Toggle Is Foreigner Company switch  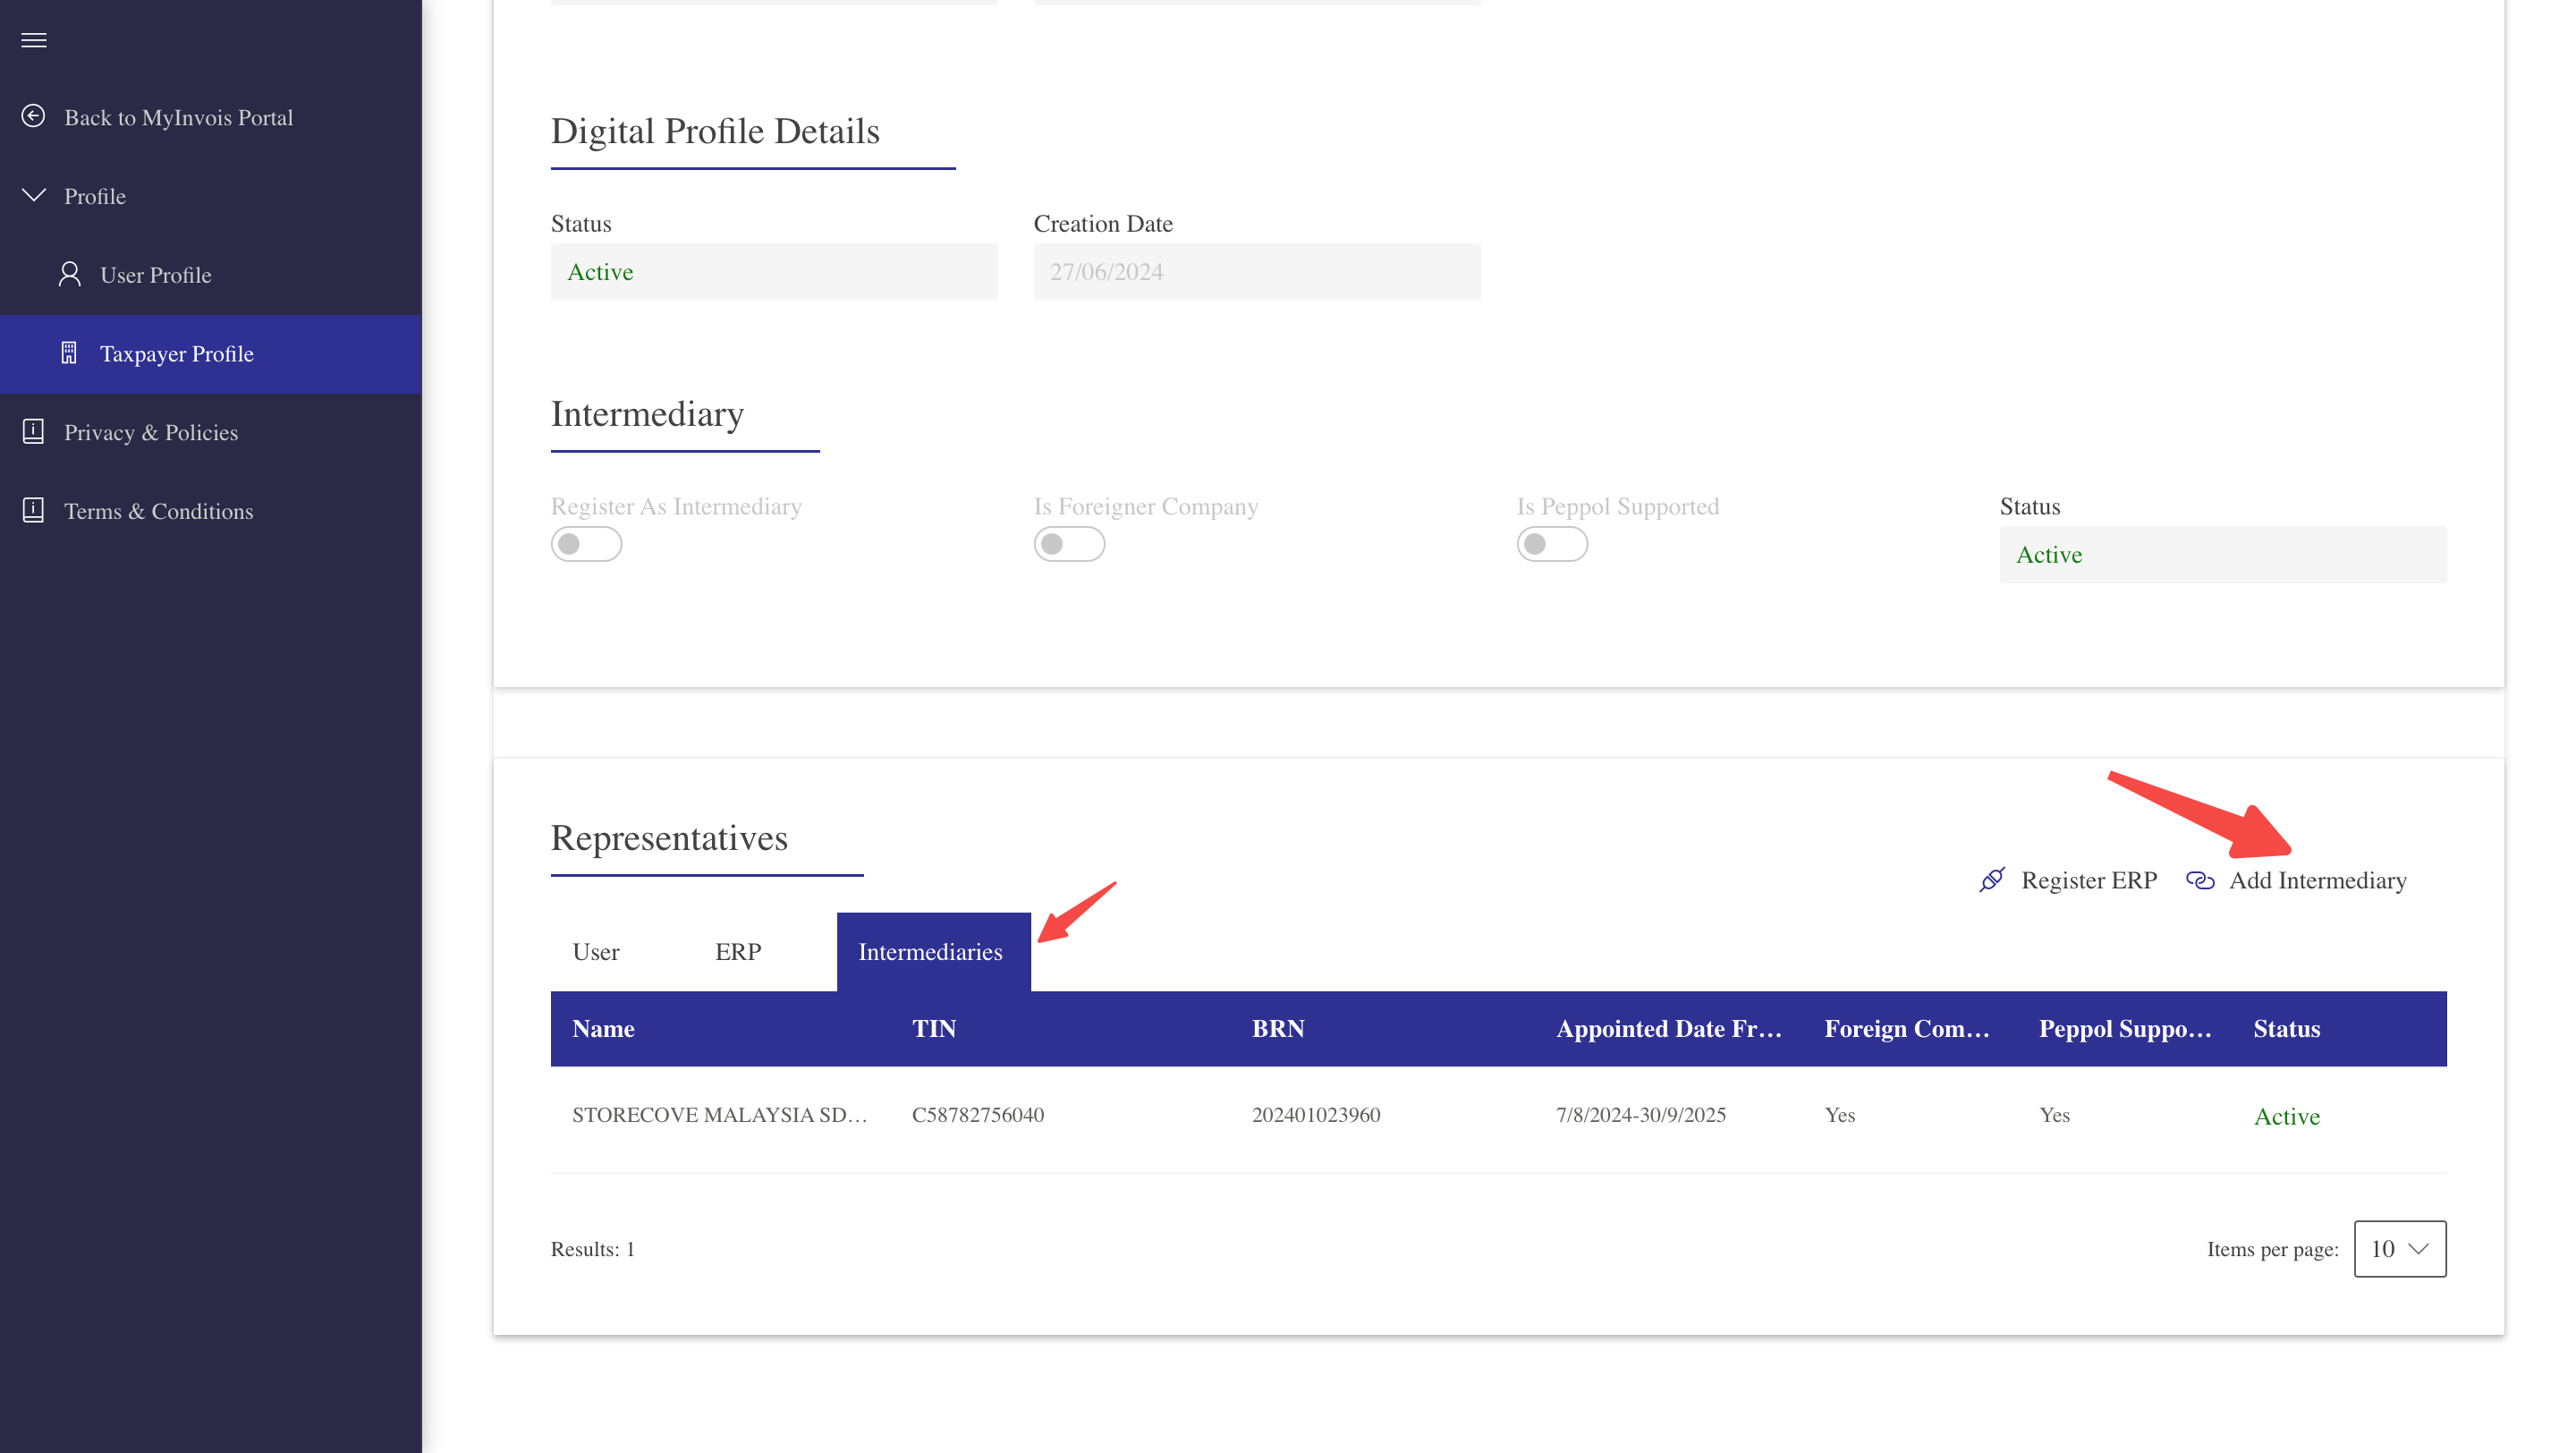[x=1069, y=544]
